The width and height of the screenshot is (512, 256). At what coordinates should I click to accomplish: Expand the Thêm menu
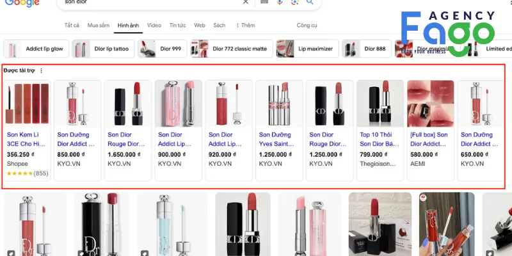245,25
